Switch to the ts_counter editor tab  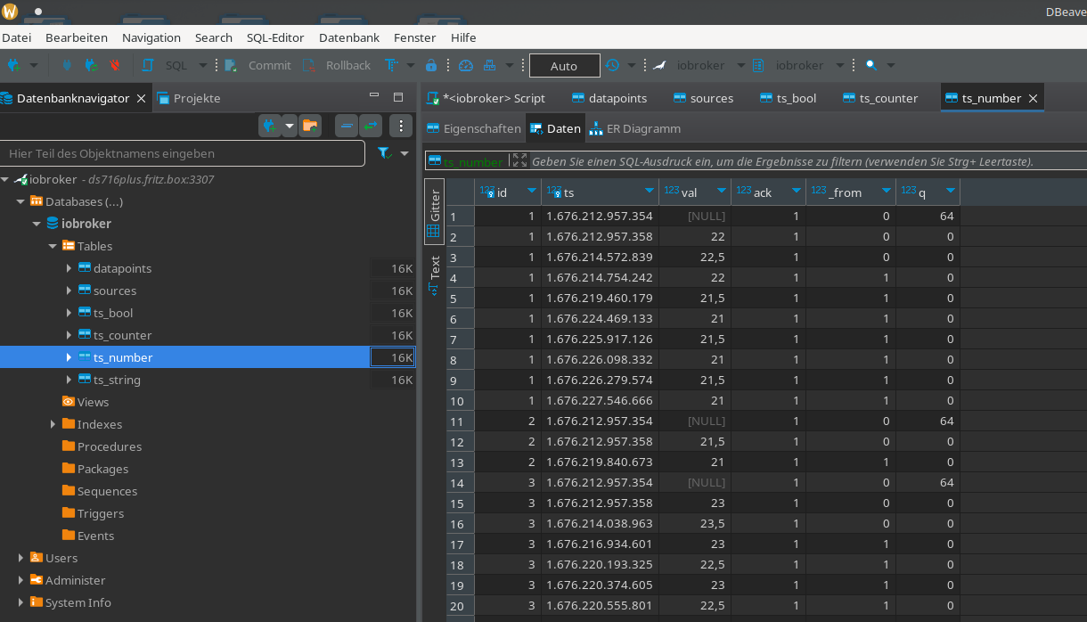tap(879, 98)
